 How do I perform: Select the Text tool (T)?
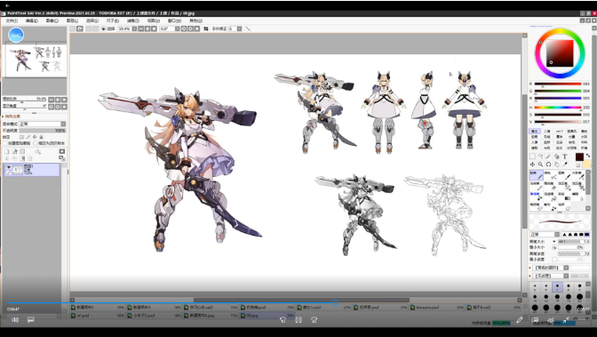pyautogui.click(x=565, y=156)
